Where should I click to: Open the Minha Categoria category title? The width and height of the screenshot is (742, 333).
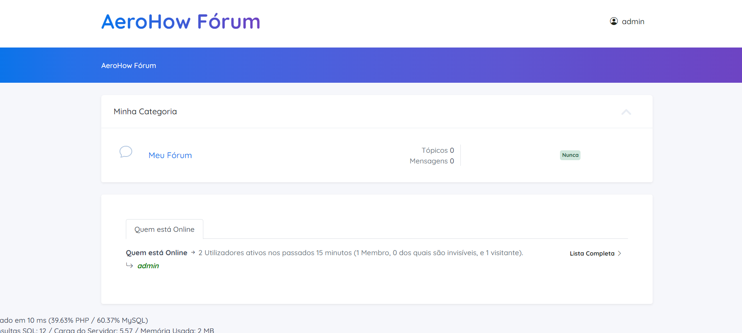pyautogui.click(x=145, y=111)
